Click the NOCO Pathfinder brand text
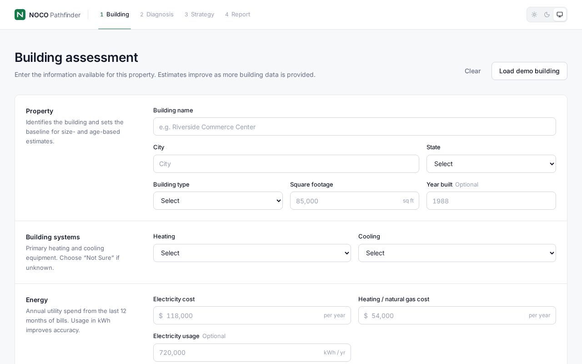 [55, 15]
